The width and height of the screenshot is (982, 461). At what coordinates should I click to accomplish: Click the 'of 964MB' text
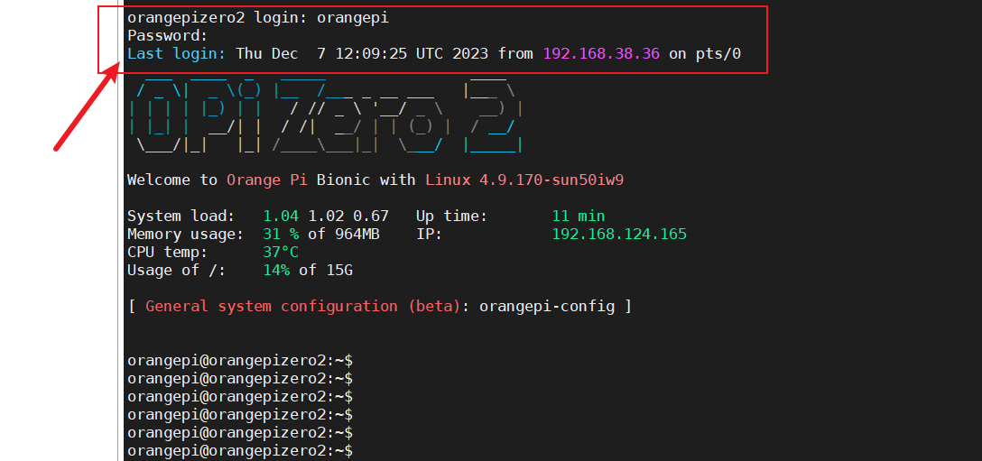[343, 235]
